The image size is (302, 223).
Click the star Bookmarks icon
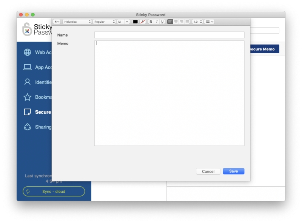point(27,97)
